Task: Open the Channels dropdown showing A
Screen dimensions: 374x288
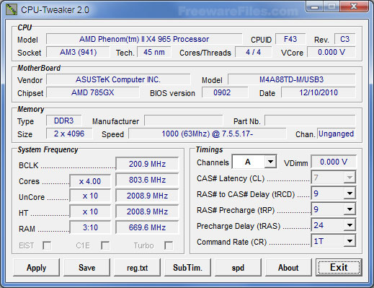Action: click(x=254, y=162)
